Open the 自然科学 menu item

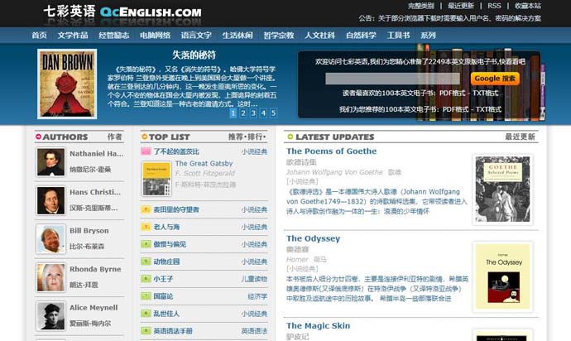coord(361,36)
